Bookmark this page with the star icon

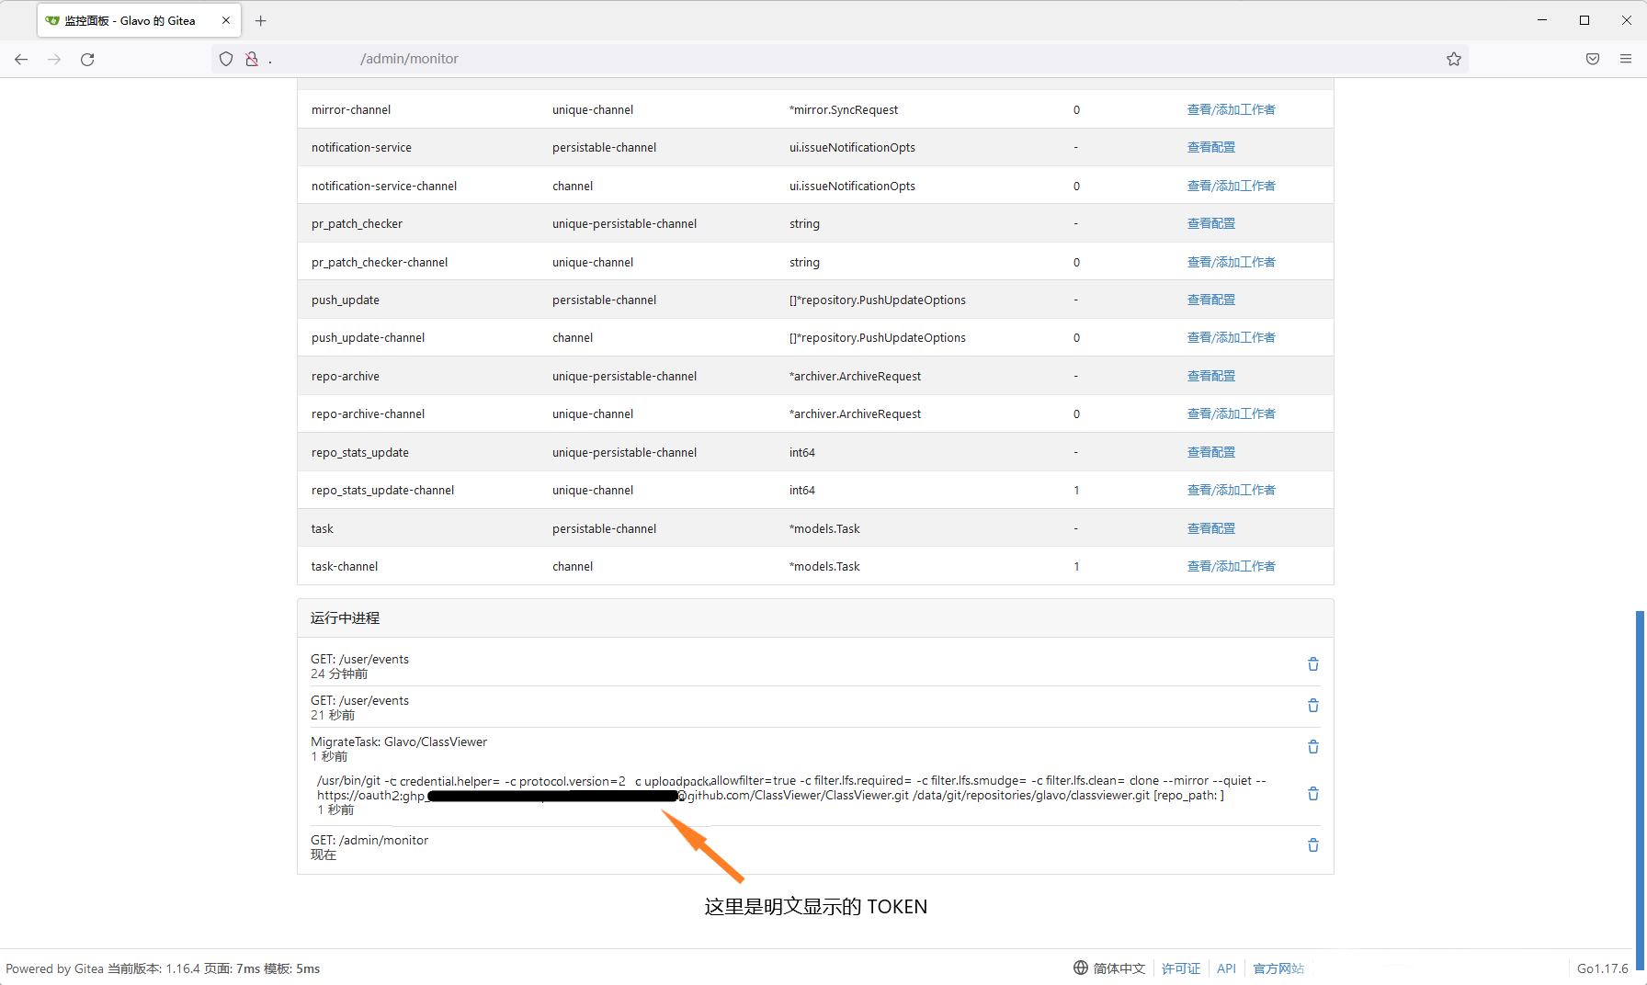click(1454, 59)
